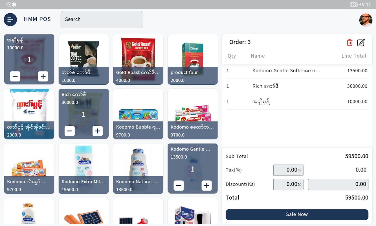
Task: Click plus on the 10000.0 product card
Action: click(x=43, y=76)
